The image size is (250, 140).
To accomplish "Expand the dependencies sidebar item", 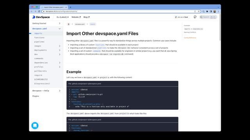I will [x=60, y=63].
